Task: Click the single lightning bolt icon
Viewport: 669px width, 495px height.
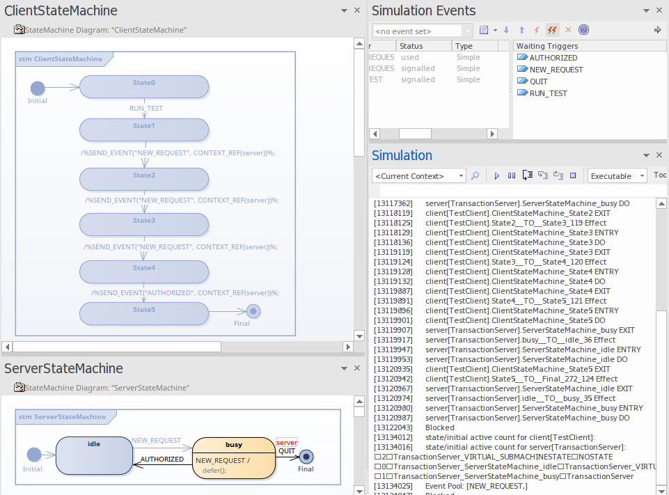Action: pos(537,30)
